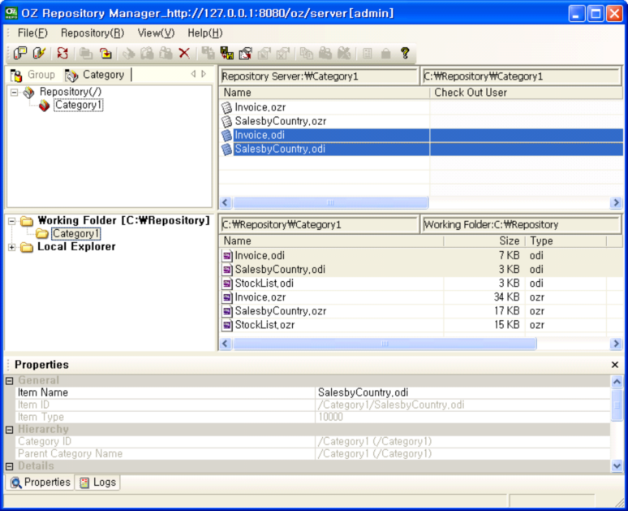Screen dimensions: 628x511
Task: Select Category1 under Working Folder
Action: click(75, 234)
